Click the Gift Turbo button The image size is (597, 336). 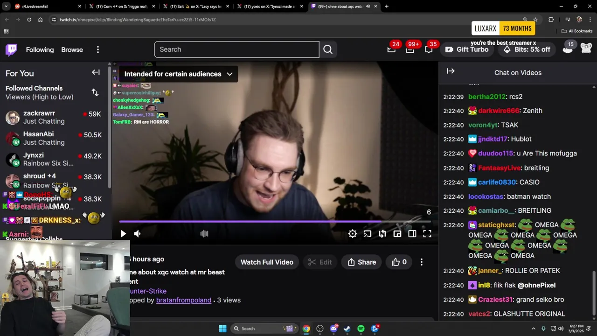click(467, 49)
